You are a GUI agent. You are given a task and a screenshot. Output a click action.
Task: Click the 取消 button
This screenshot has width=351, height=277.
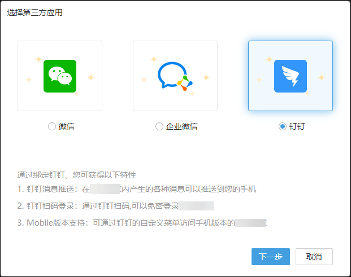[314, 257]
